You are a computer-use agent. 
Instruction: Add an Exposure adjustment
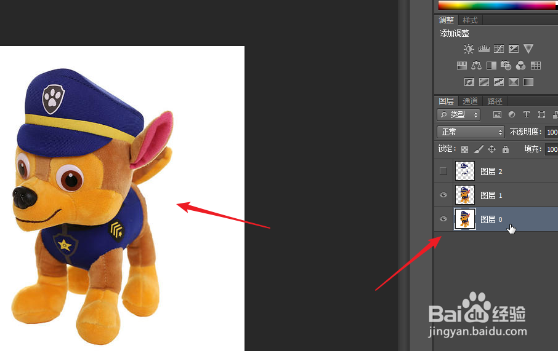(514, 49)
